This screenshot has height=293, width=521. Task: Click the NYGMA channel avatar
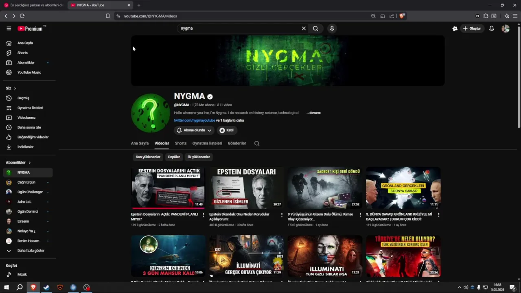pyautogui.click(x=151, y=113)
